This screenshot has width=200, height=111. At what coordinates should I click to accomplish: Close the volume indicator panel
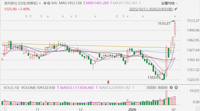[x=176, y=88]
